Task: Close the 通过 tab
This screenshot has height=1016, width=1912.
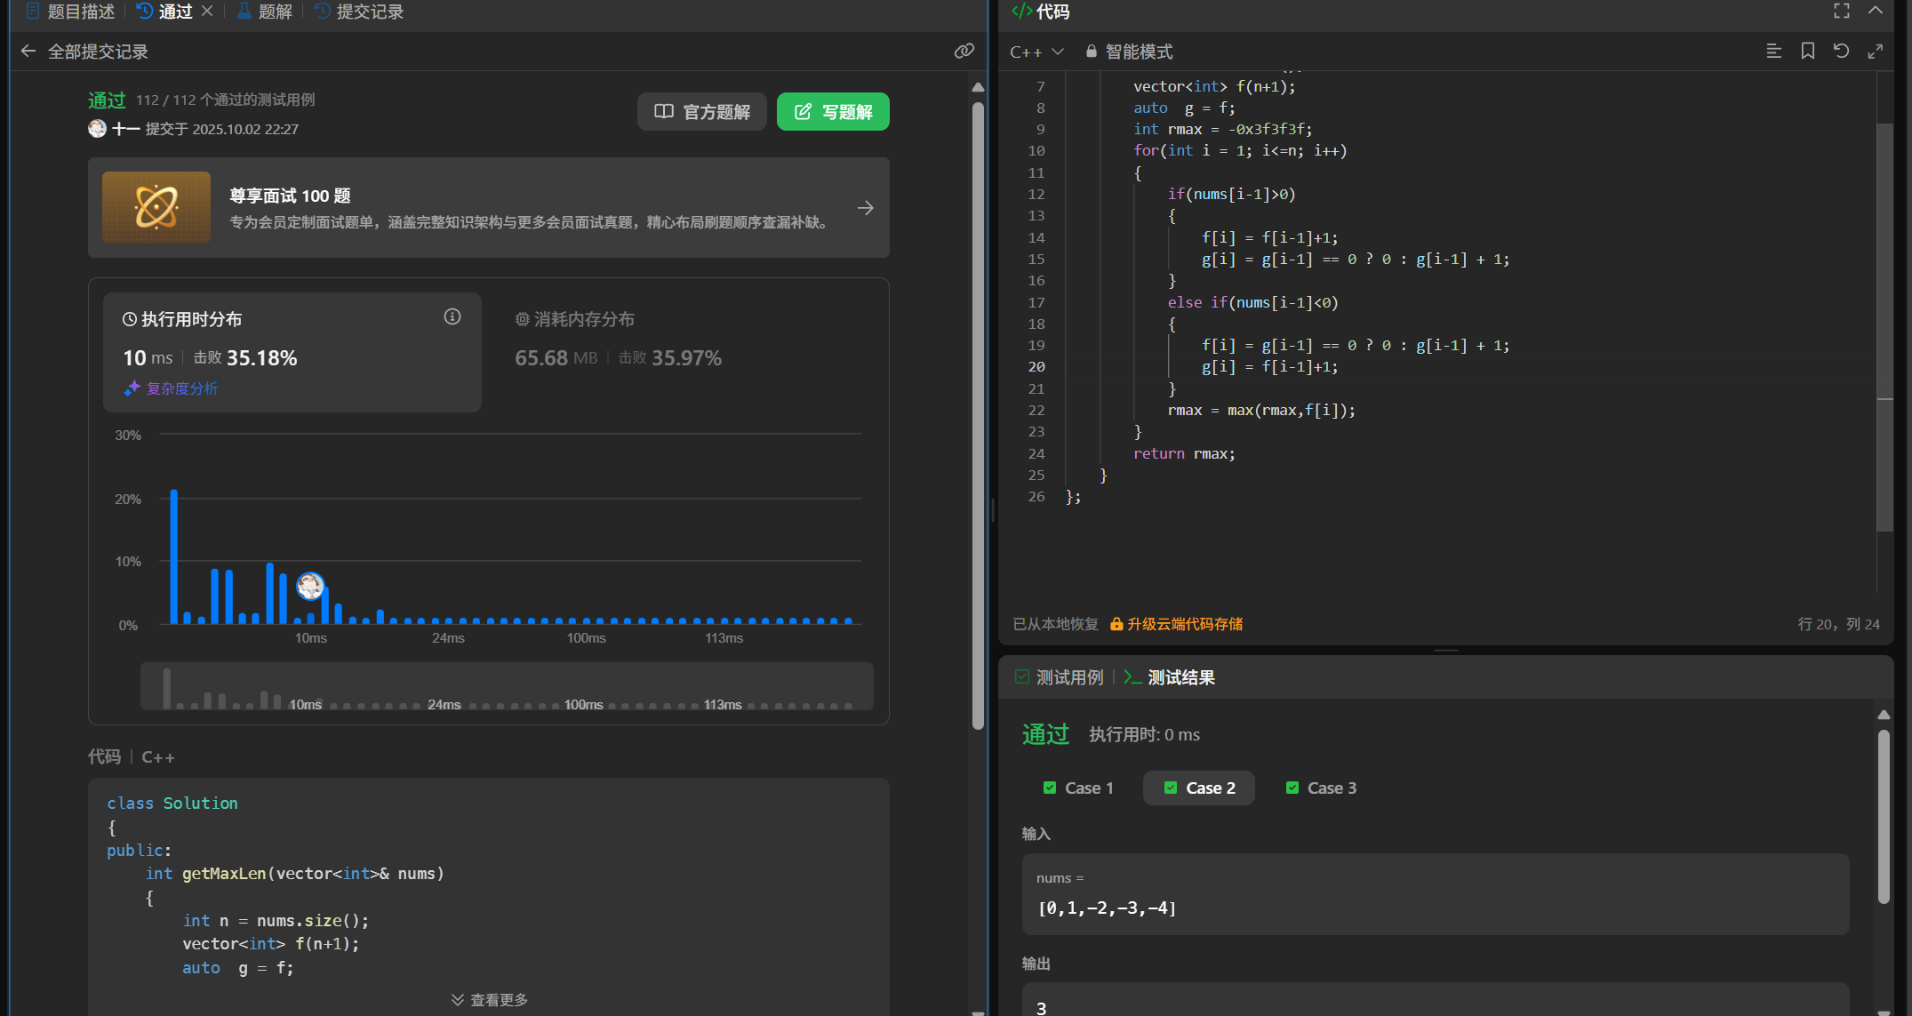Action: [x=207, y=11]
